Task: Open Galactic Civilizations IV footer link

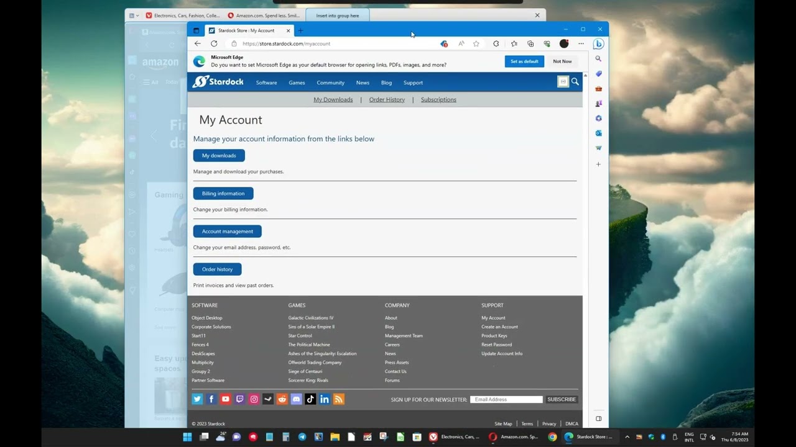Action: [310, 318]
